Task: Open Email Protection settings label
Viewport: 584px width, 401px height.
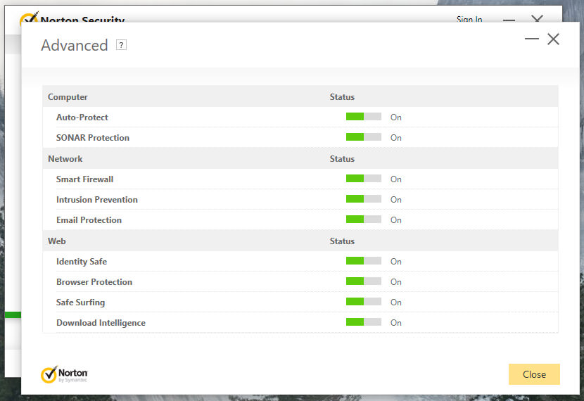Action: pyautogui.click(x=89, y=220)
